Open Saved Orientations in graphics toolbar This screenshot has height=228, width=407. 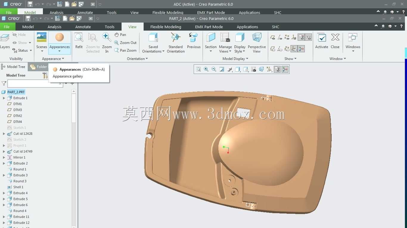pyautogui.click(x=246, y=69)
